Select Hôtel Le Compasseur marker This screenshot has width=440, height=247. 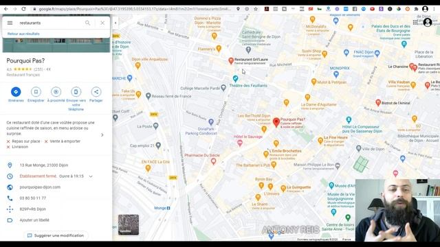[349, 120]
